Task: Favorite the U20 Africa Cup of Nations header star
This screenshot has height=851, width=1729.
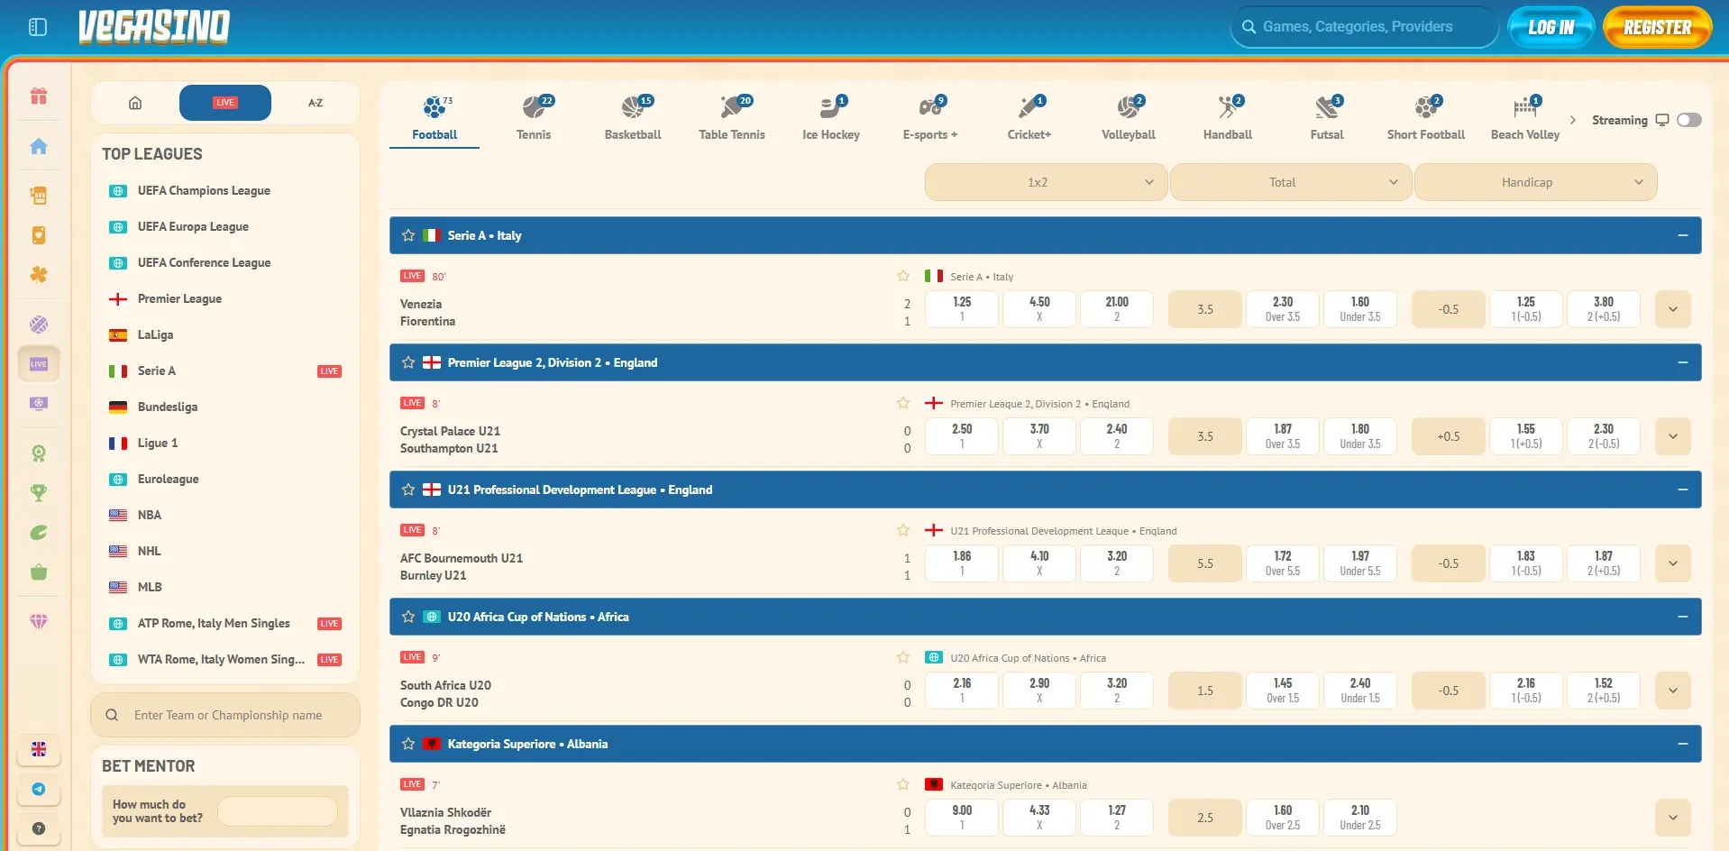Action: 408,617
